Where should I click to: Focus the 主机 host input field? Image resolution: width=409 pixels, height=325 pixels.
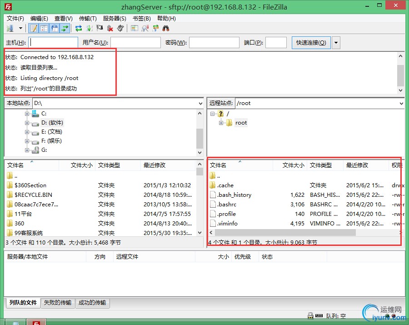(53, 43)
